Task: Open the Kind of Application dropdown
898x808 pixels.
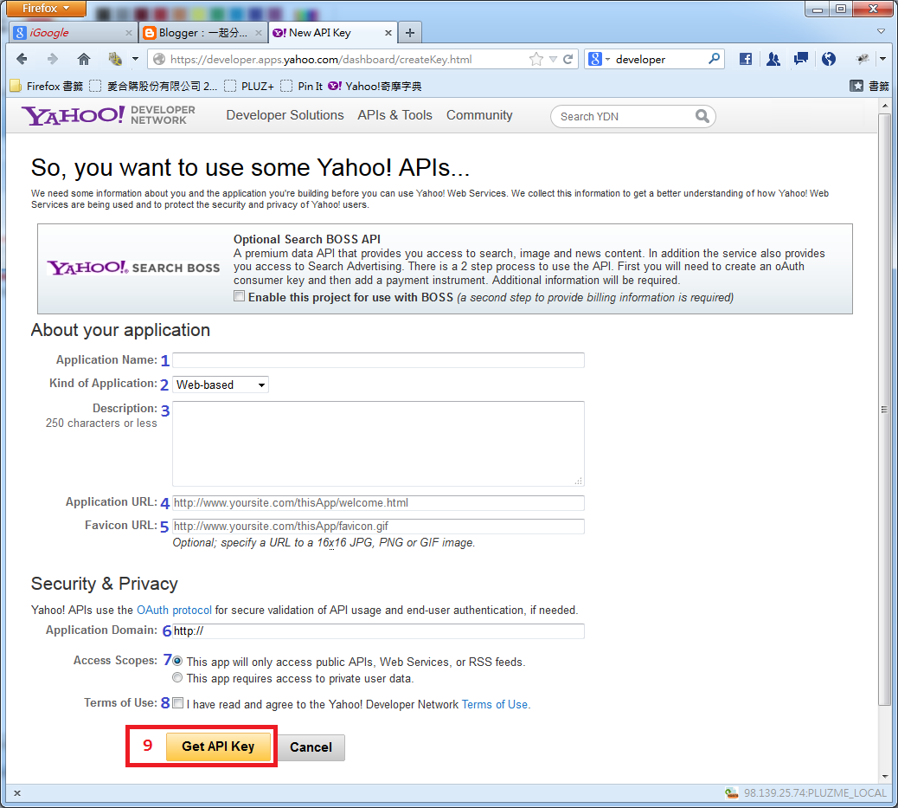Action: click(x=221, y=385)
